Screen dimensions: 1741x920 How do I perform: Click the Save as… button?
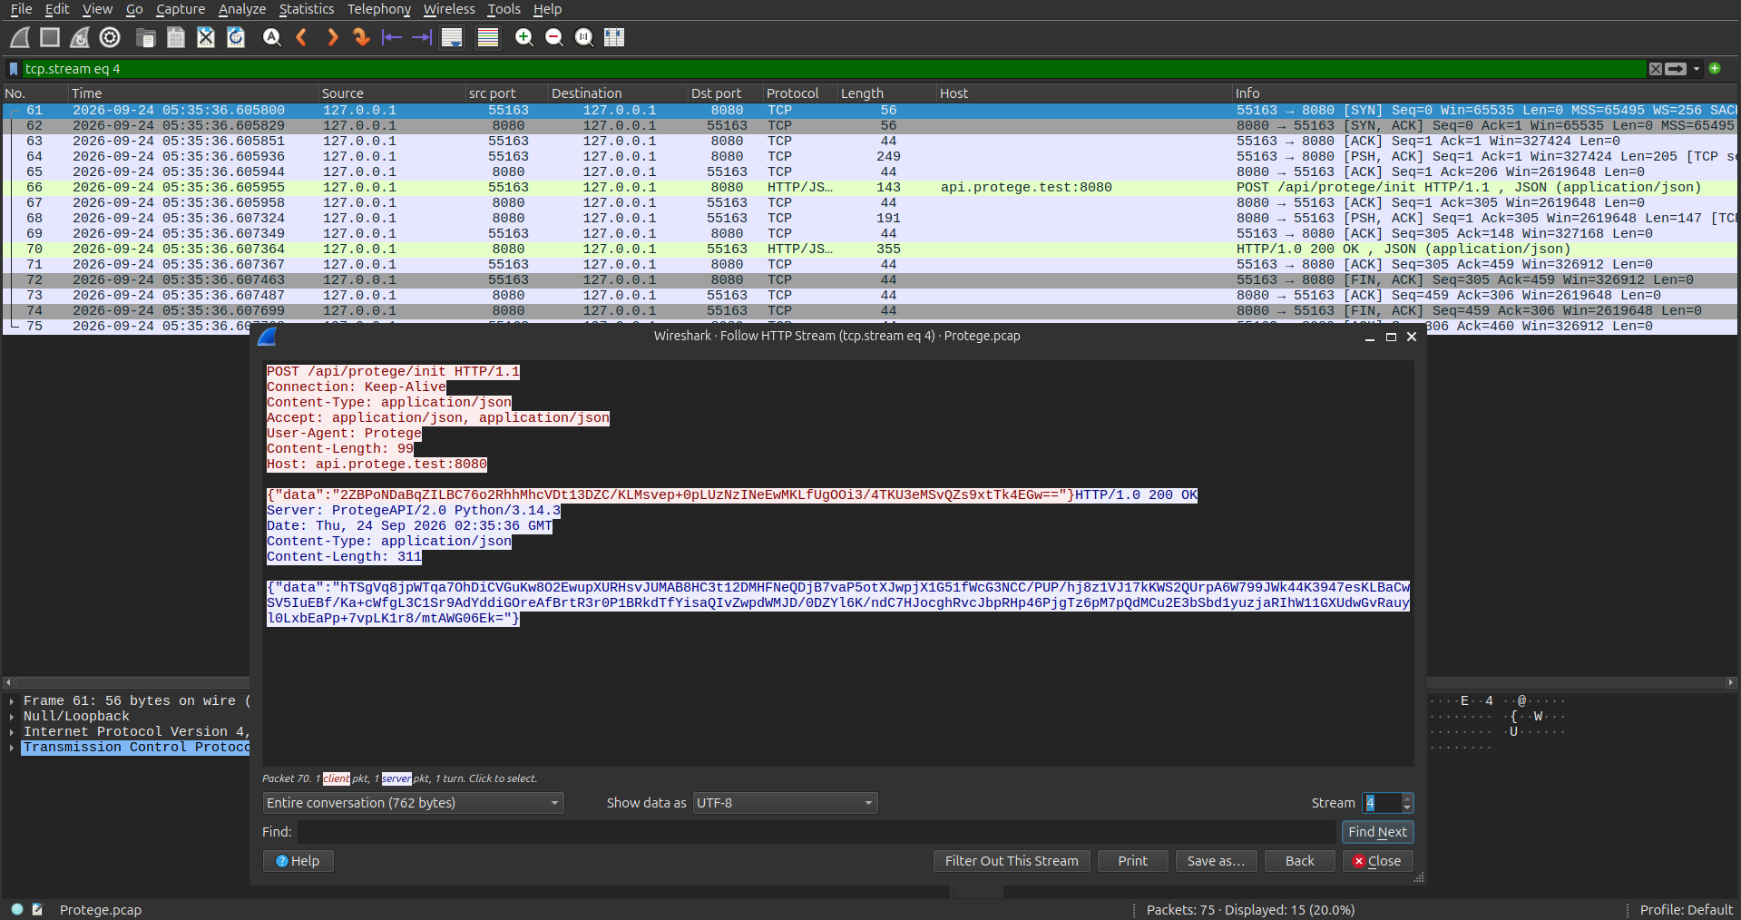(x=1216, y=861)
